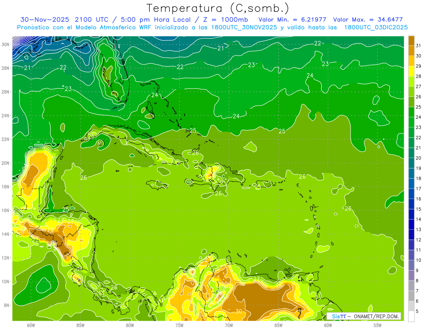
Task: Click the yellow color scale swatch between 28 and 29
Action: tap(411, 71)
